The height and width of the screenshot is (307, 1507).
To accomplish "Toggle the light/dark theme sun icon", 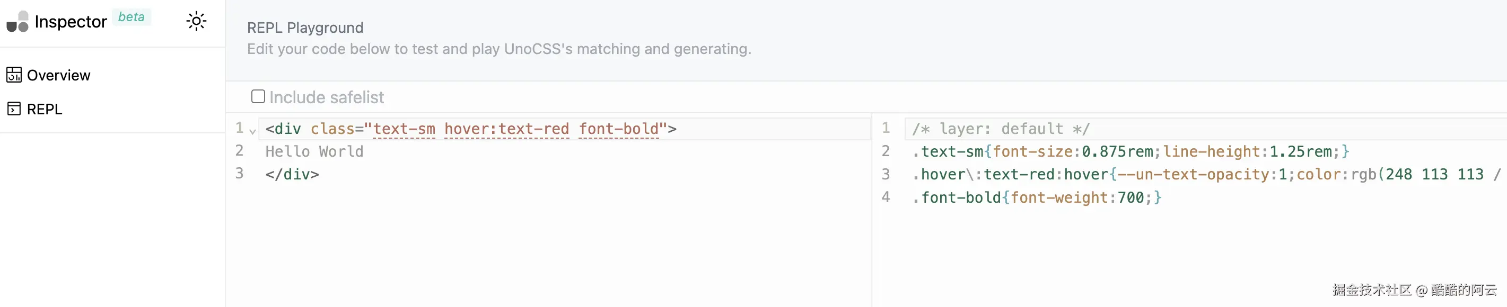I will click(x=196, y=22).
